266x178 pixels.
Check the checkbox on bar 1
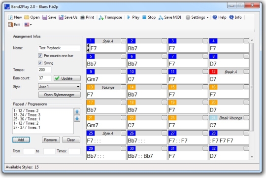(x=123, y=41)
